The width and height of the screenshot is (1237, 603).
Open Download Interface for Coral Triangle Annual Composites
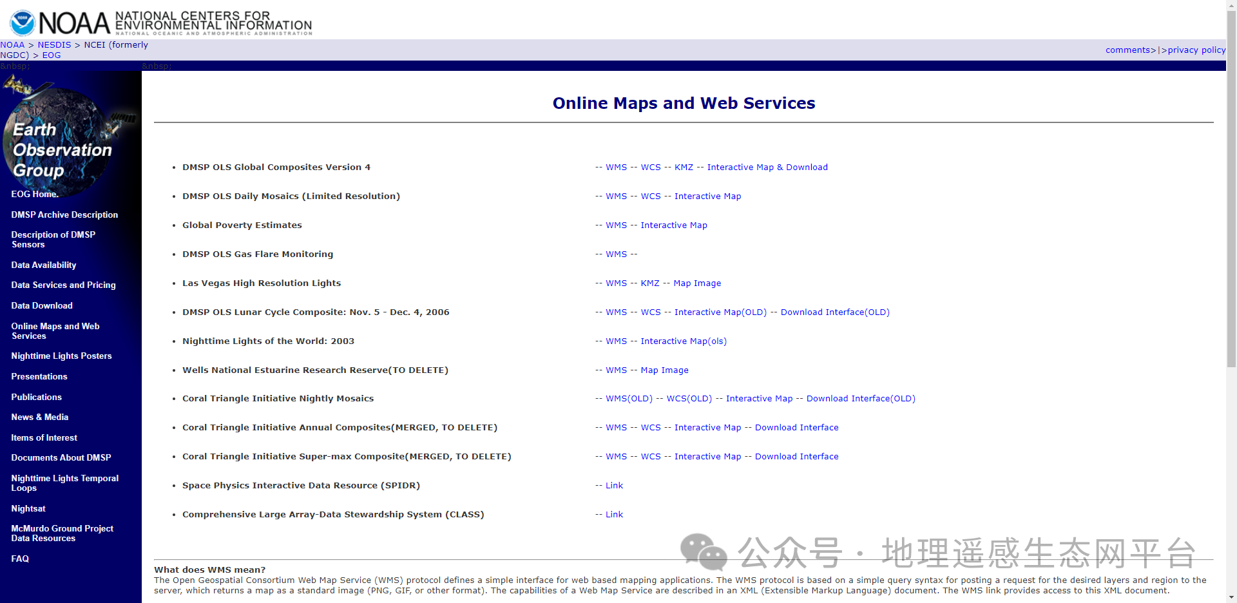click(797, 427)
